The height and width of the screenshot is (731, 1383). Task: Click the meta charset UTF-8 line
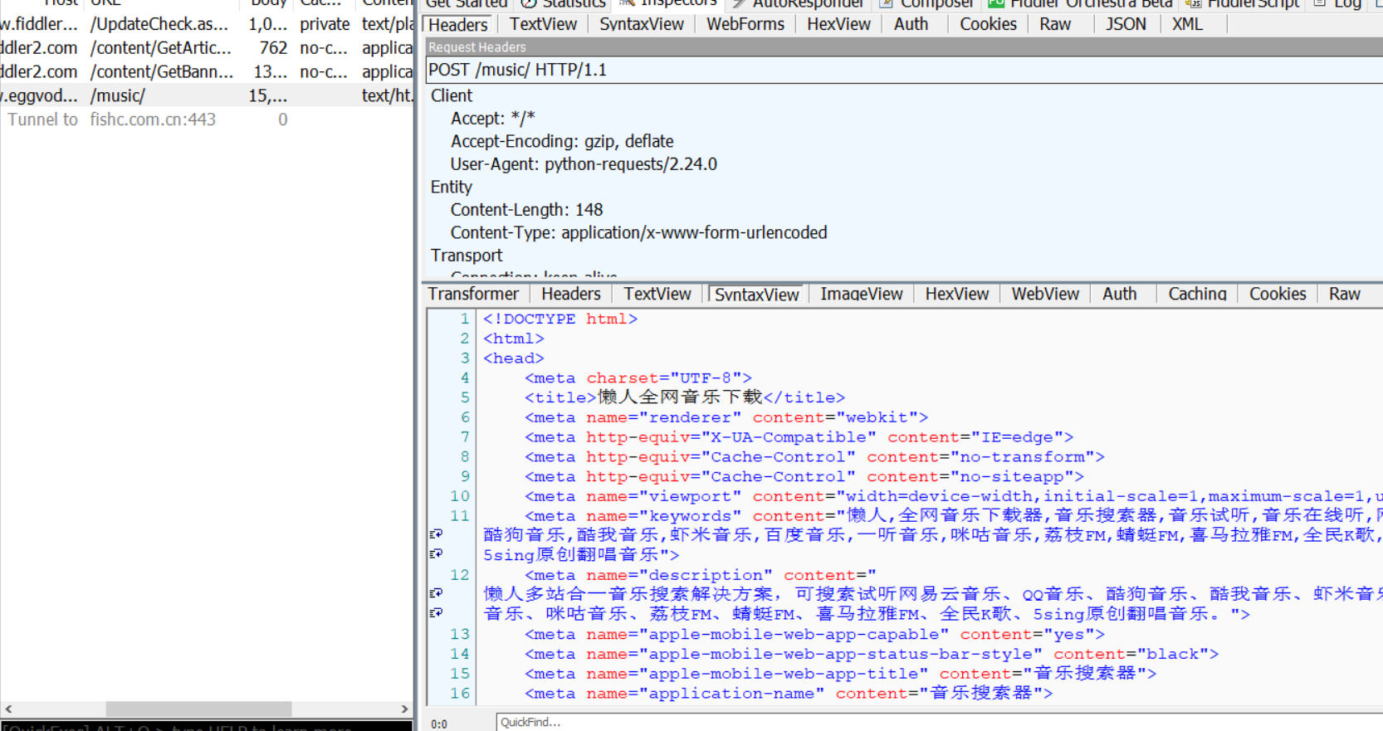638,378
